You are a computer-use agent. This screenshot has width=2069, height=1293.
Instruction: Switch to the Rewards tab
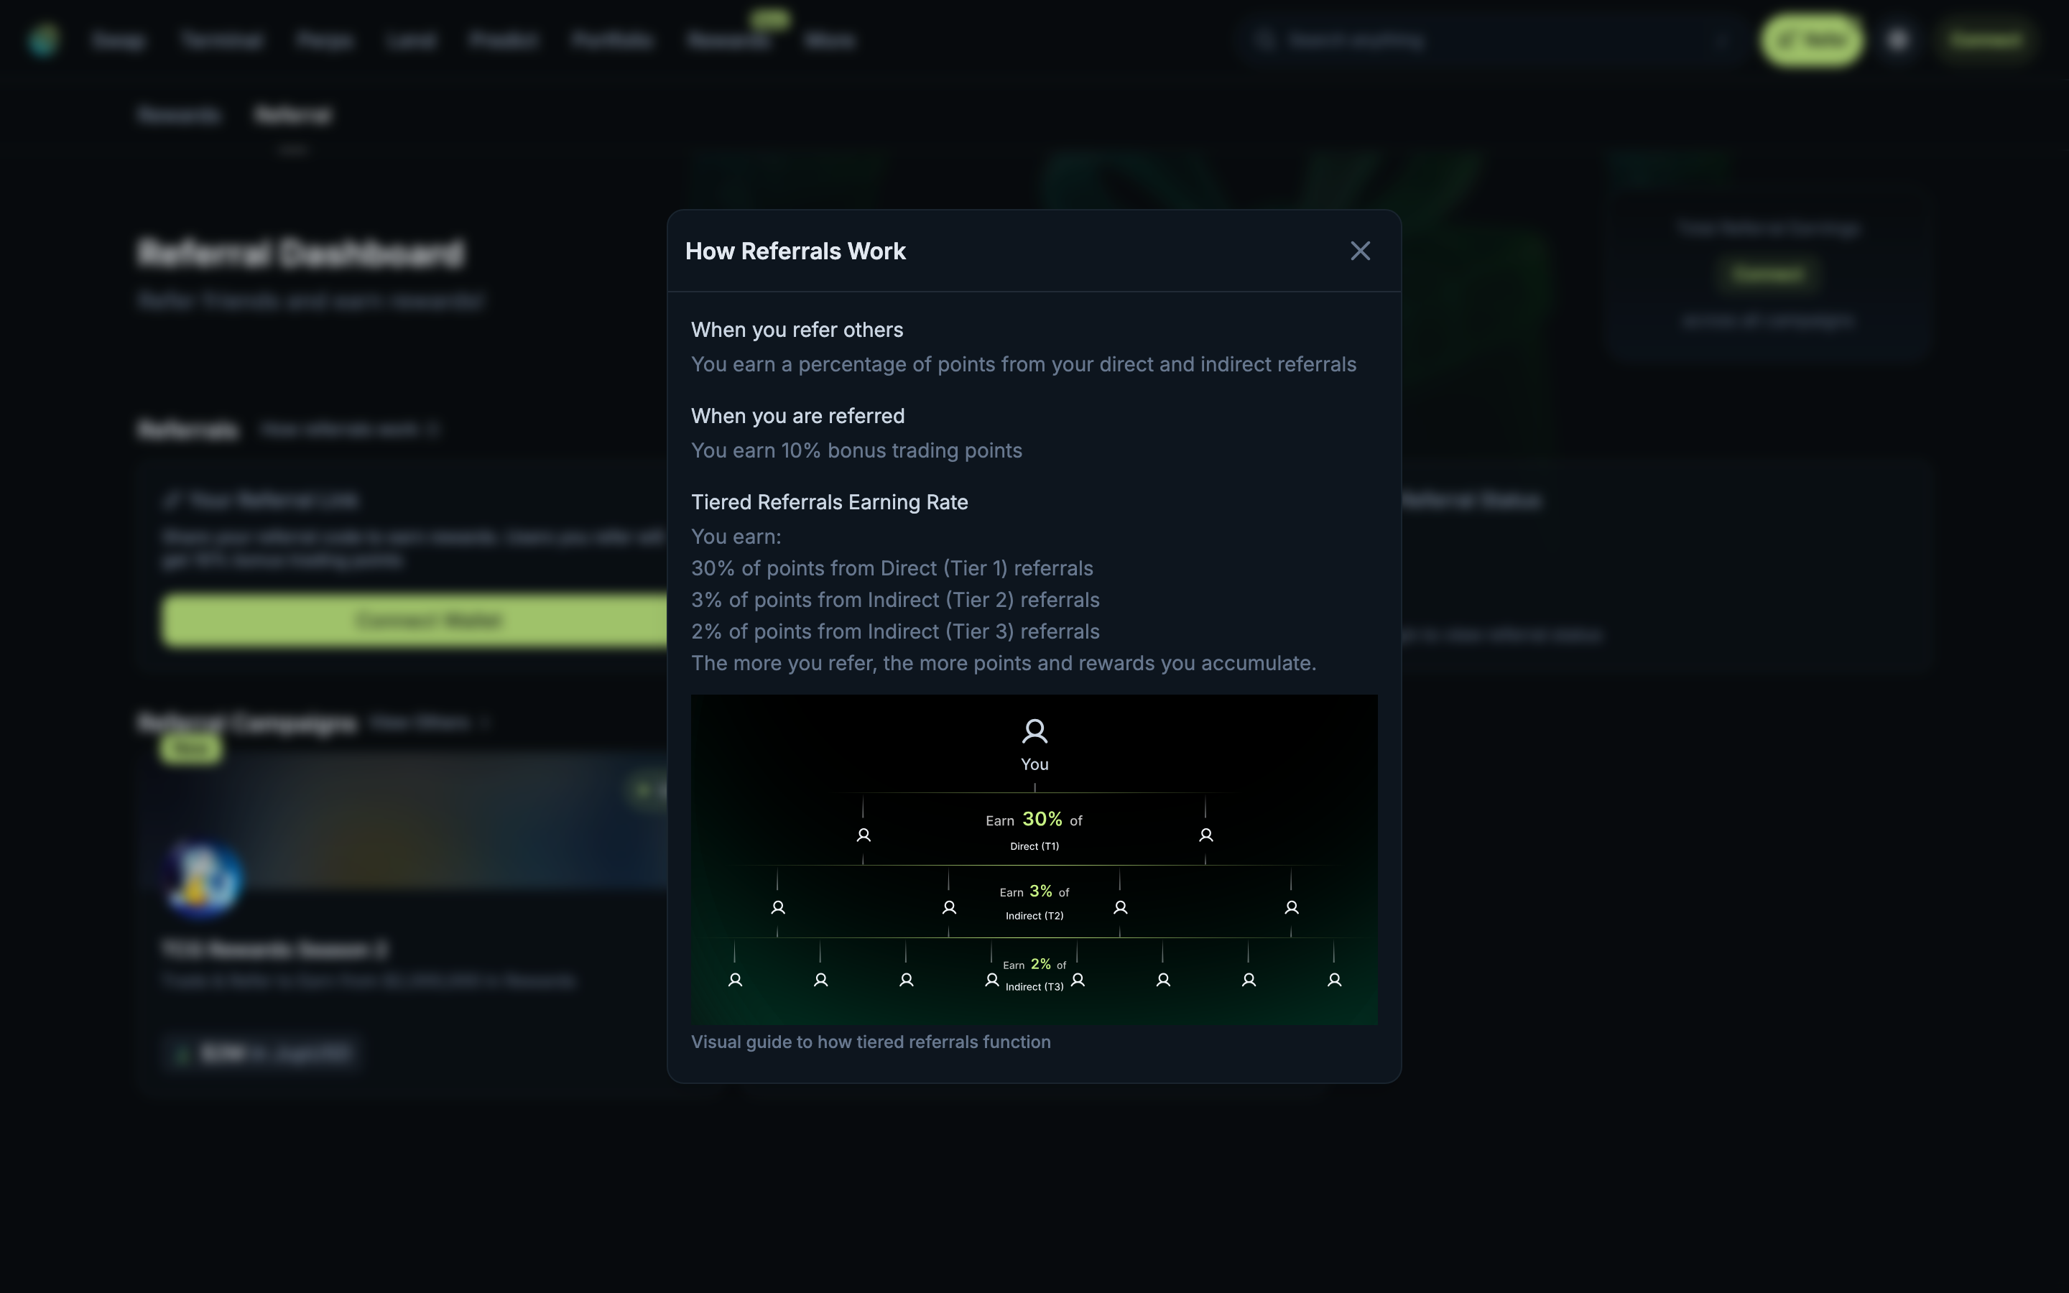coord(178,113)
